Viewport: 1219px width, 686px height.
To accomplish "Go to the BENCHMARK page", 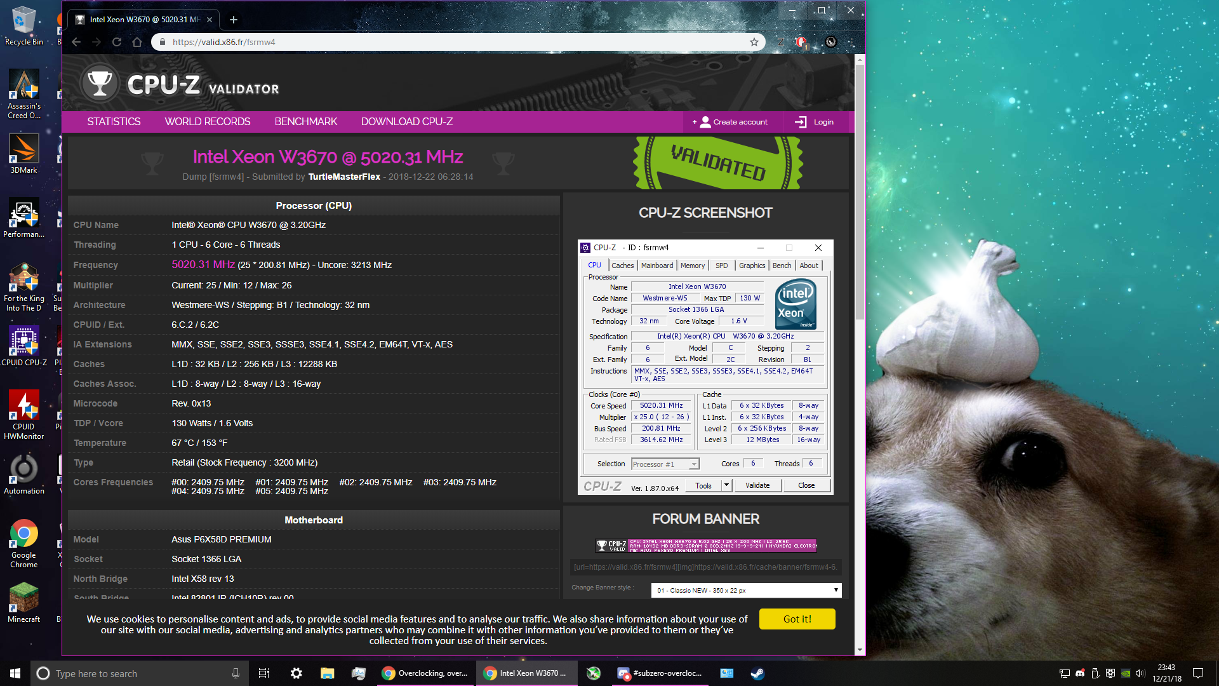I will pyautogui.click(x=306, y=121).
